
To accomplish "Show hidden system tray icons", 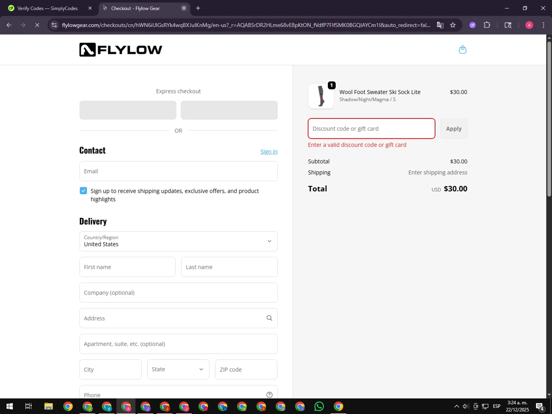I will pyautogui.click(x=457, y=406).
